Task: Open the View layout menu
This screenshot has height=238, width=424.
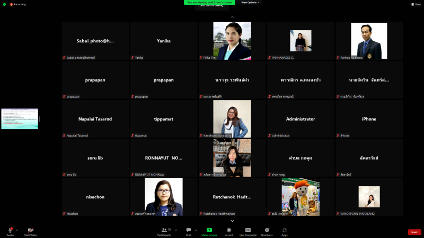Action: pos(416,4)
